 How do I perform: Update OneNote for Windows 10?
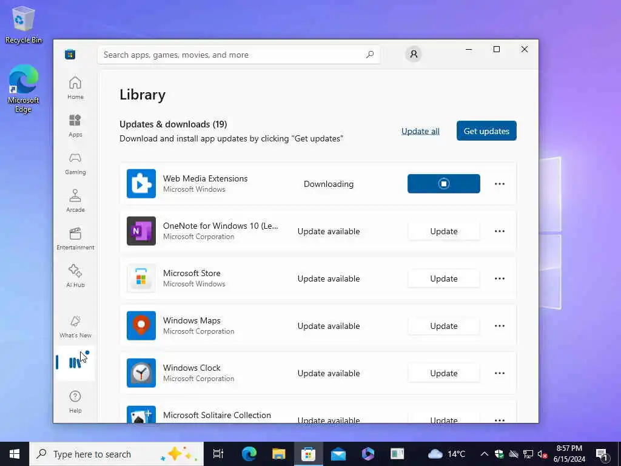pos(443,231)
